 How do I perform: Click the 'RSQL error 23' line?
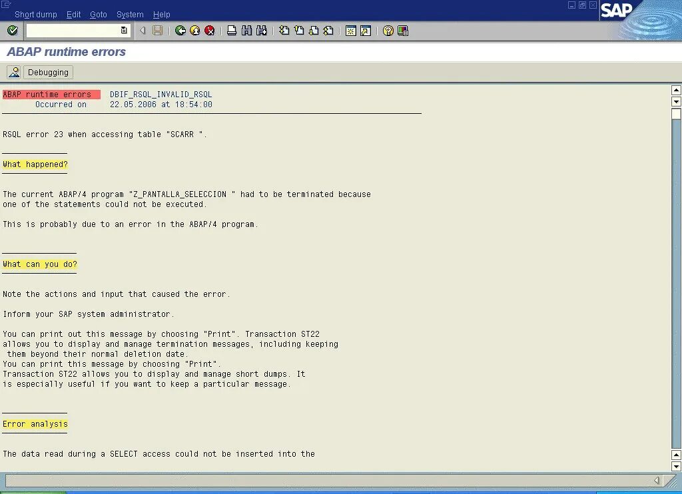click(105, 134)
